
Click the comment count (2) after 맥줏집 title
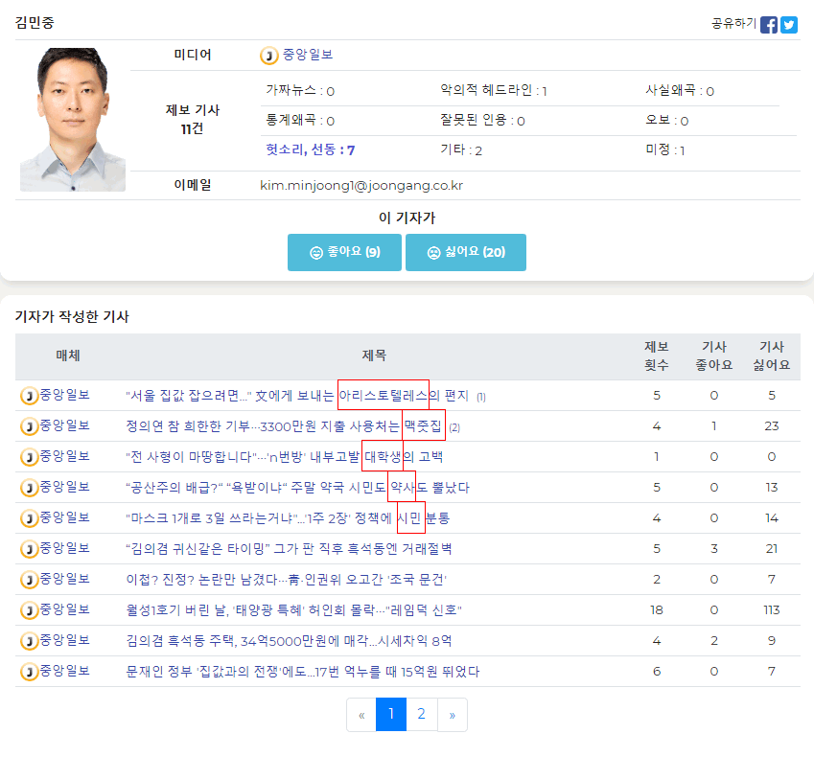pyautogui.click(x=454, y=427)
